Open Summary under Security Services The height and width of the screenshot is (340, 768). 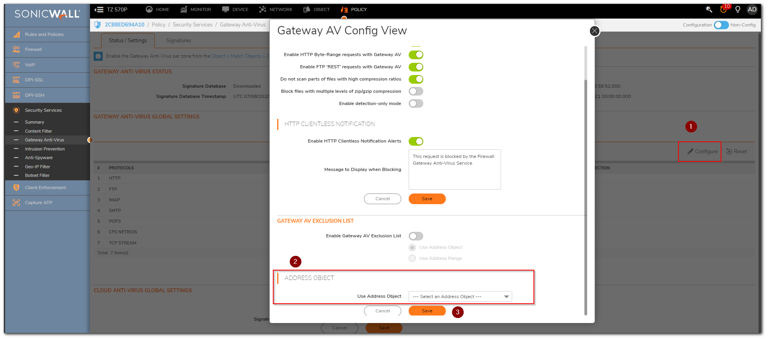tap(34, 122)
